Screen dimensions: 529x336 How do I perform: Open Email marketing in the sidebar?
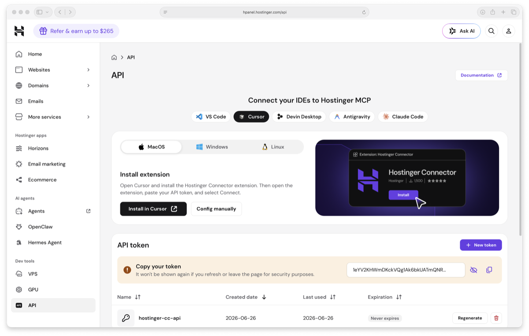pyautogui.click(x=53, y=164)
